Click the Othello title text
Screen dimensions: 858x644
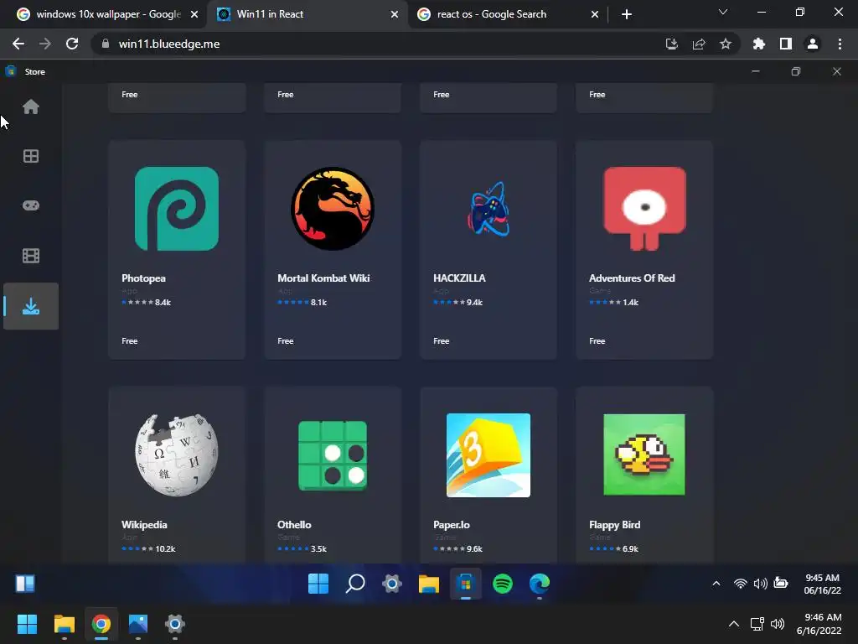pos(294,525)
